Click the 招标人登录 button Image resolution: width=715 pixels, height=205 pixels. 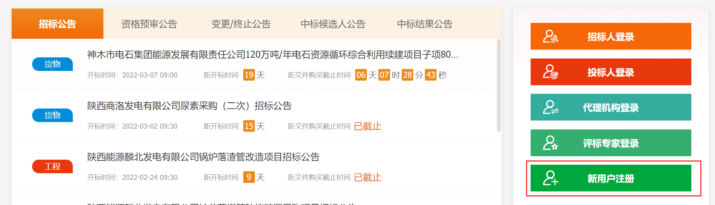(611, 36)
